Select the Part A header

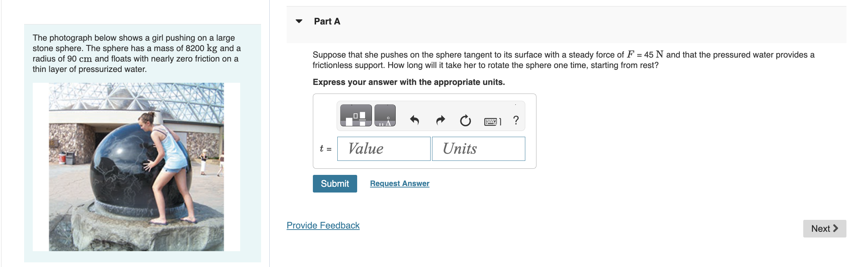coord(326,21)
